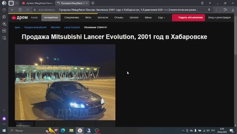Expand the Еще dropdown menu
237x134 pixels.
(161, 18)
